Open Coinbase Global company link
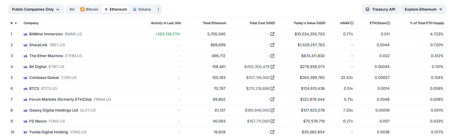 click(44, 78)
